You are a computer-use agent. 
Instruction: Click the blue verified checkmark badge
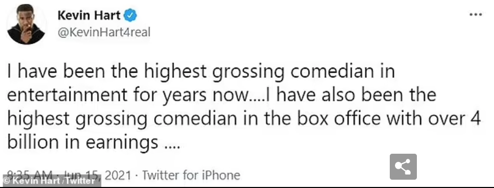coord(129,16)
